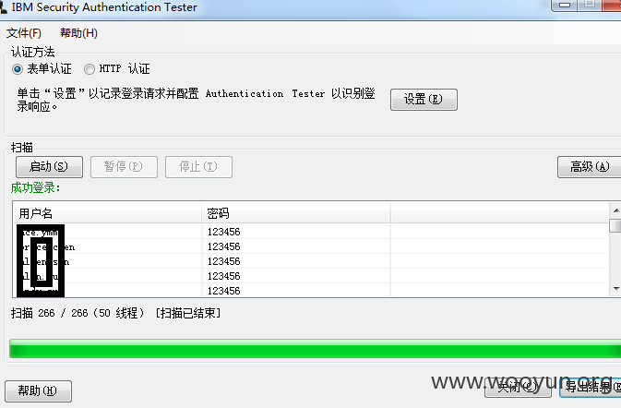
Task: Click the 帮助(H) button at bottom
Action: pos(38,391)
